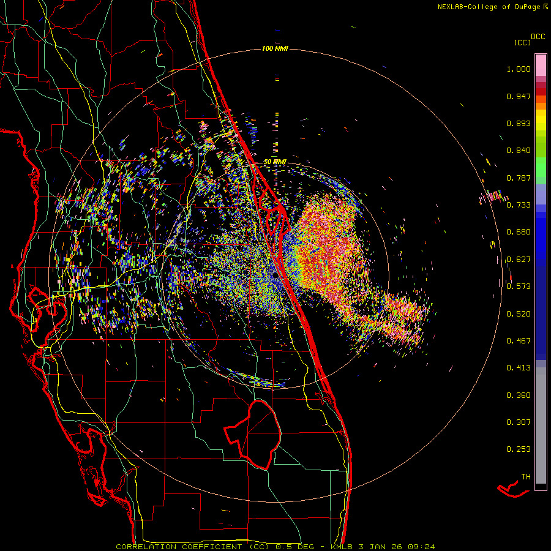
Task: Click the NEXLAB-College of DuPage label
Action: (489, 7)
